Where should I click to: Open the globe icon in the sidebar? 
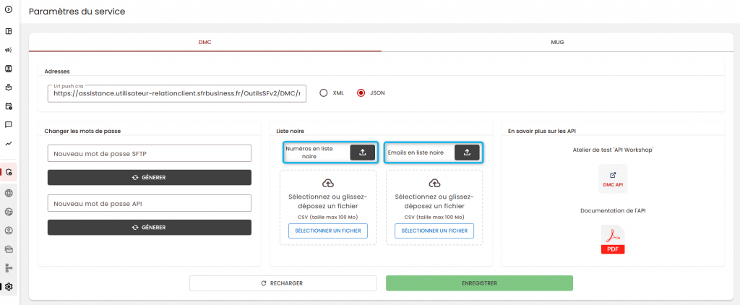click(x=9, y=193)
